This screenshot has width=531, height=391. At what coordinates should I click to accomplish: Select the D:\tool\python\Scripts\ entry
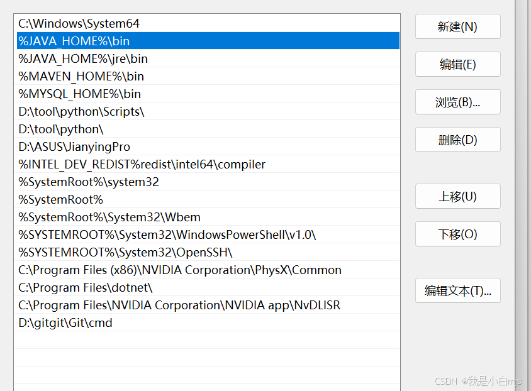tap(207, 111)
